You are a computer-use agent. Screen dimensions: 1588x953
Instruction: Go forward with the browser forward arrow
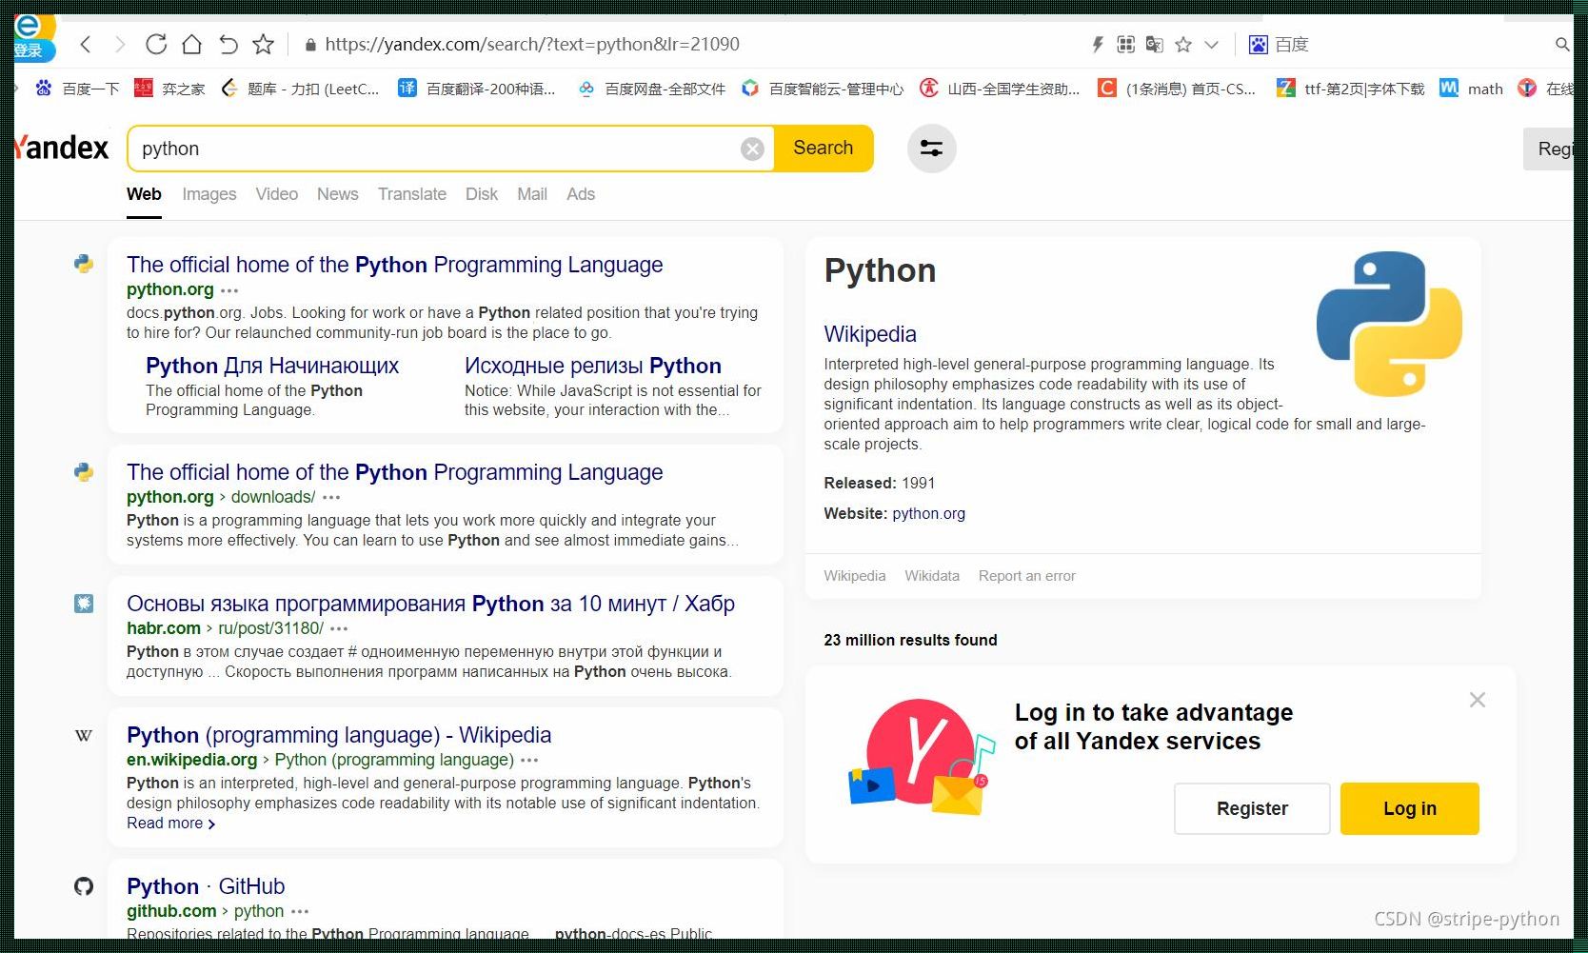(x=120, y=44)
